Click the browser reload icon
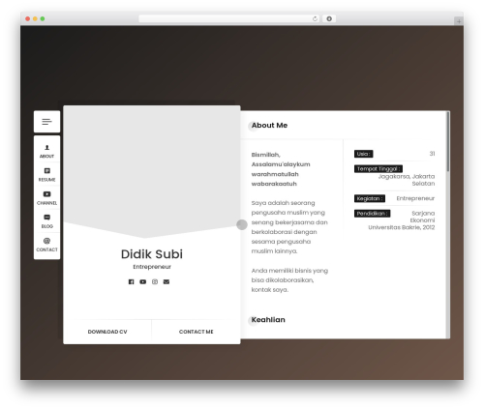The image size is (484, 409). coord(315,18)
